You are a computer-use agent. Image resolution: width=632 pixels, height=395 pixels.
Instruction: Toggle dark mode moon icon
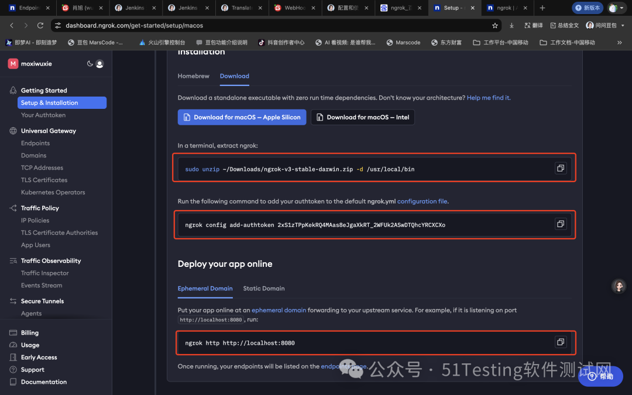point(90,63)
